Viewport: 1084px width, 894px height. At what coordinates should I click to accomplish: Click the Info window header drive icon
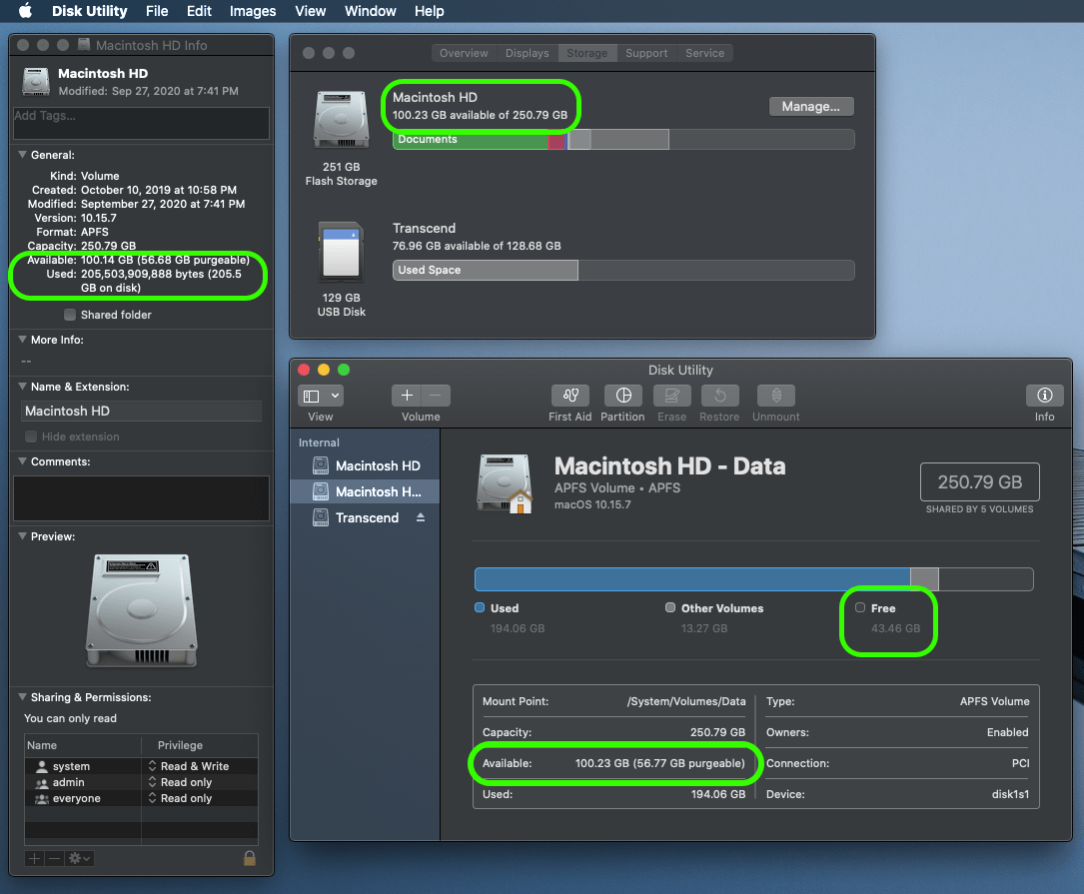pyautogui.click(x=36, y=81)
